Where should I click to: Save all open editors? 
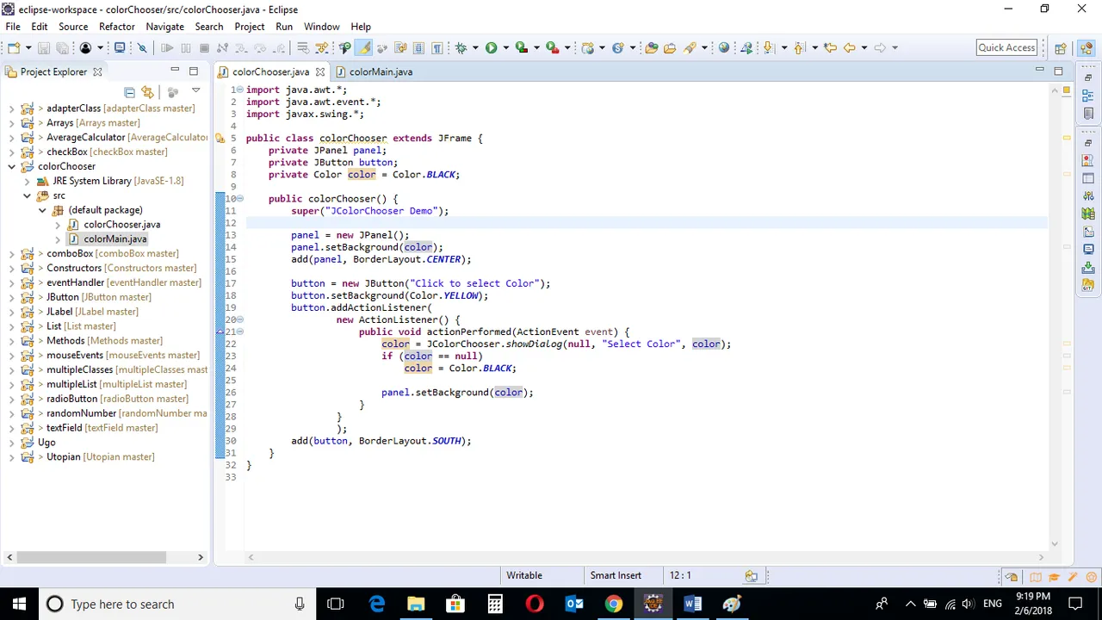(63, 47)
